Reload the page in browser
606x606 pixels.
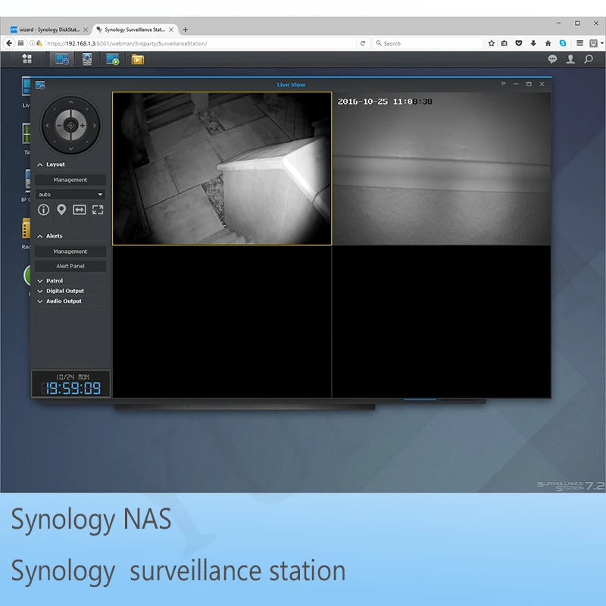(x=363, y=43)
